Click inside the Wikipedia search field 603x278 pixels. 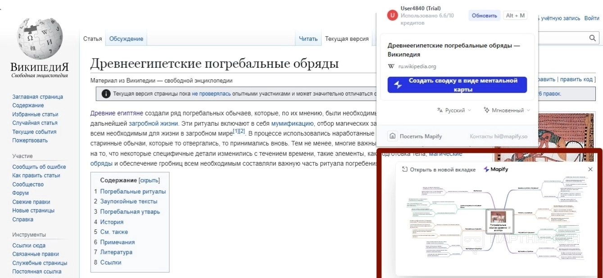click(x=563, y=38)
